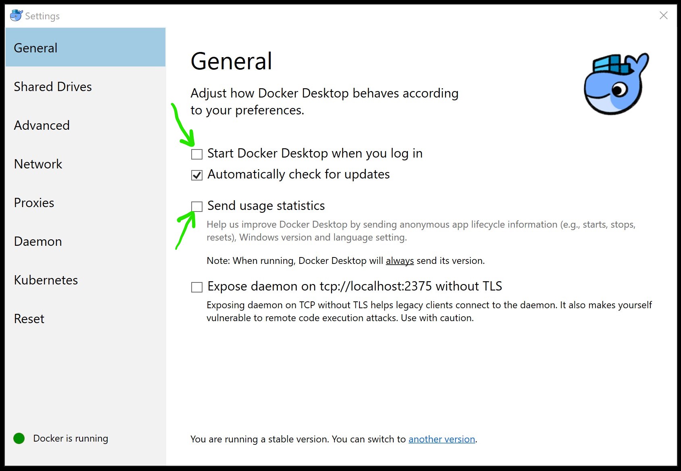Click the Docker whale icon in title bar
Image resolution: width=681 pixels, height=471 pixels.
pos(16,15)
